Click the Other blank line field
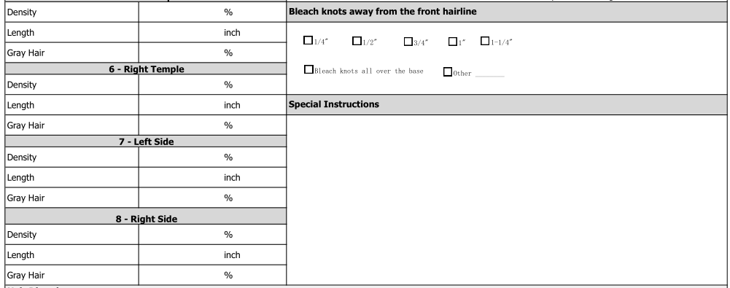 point(490,74)
